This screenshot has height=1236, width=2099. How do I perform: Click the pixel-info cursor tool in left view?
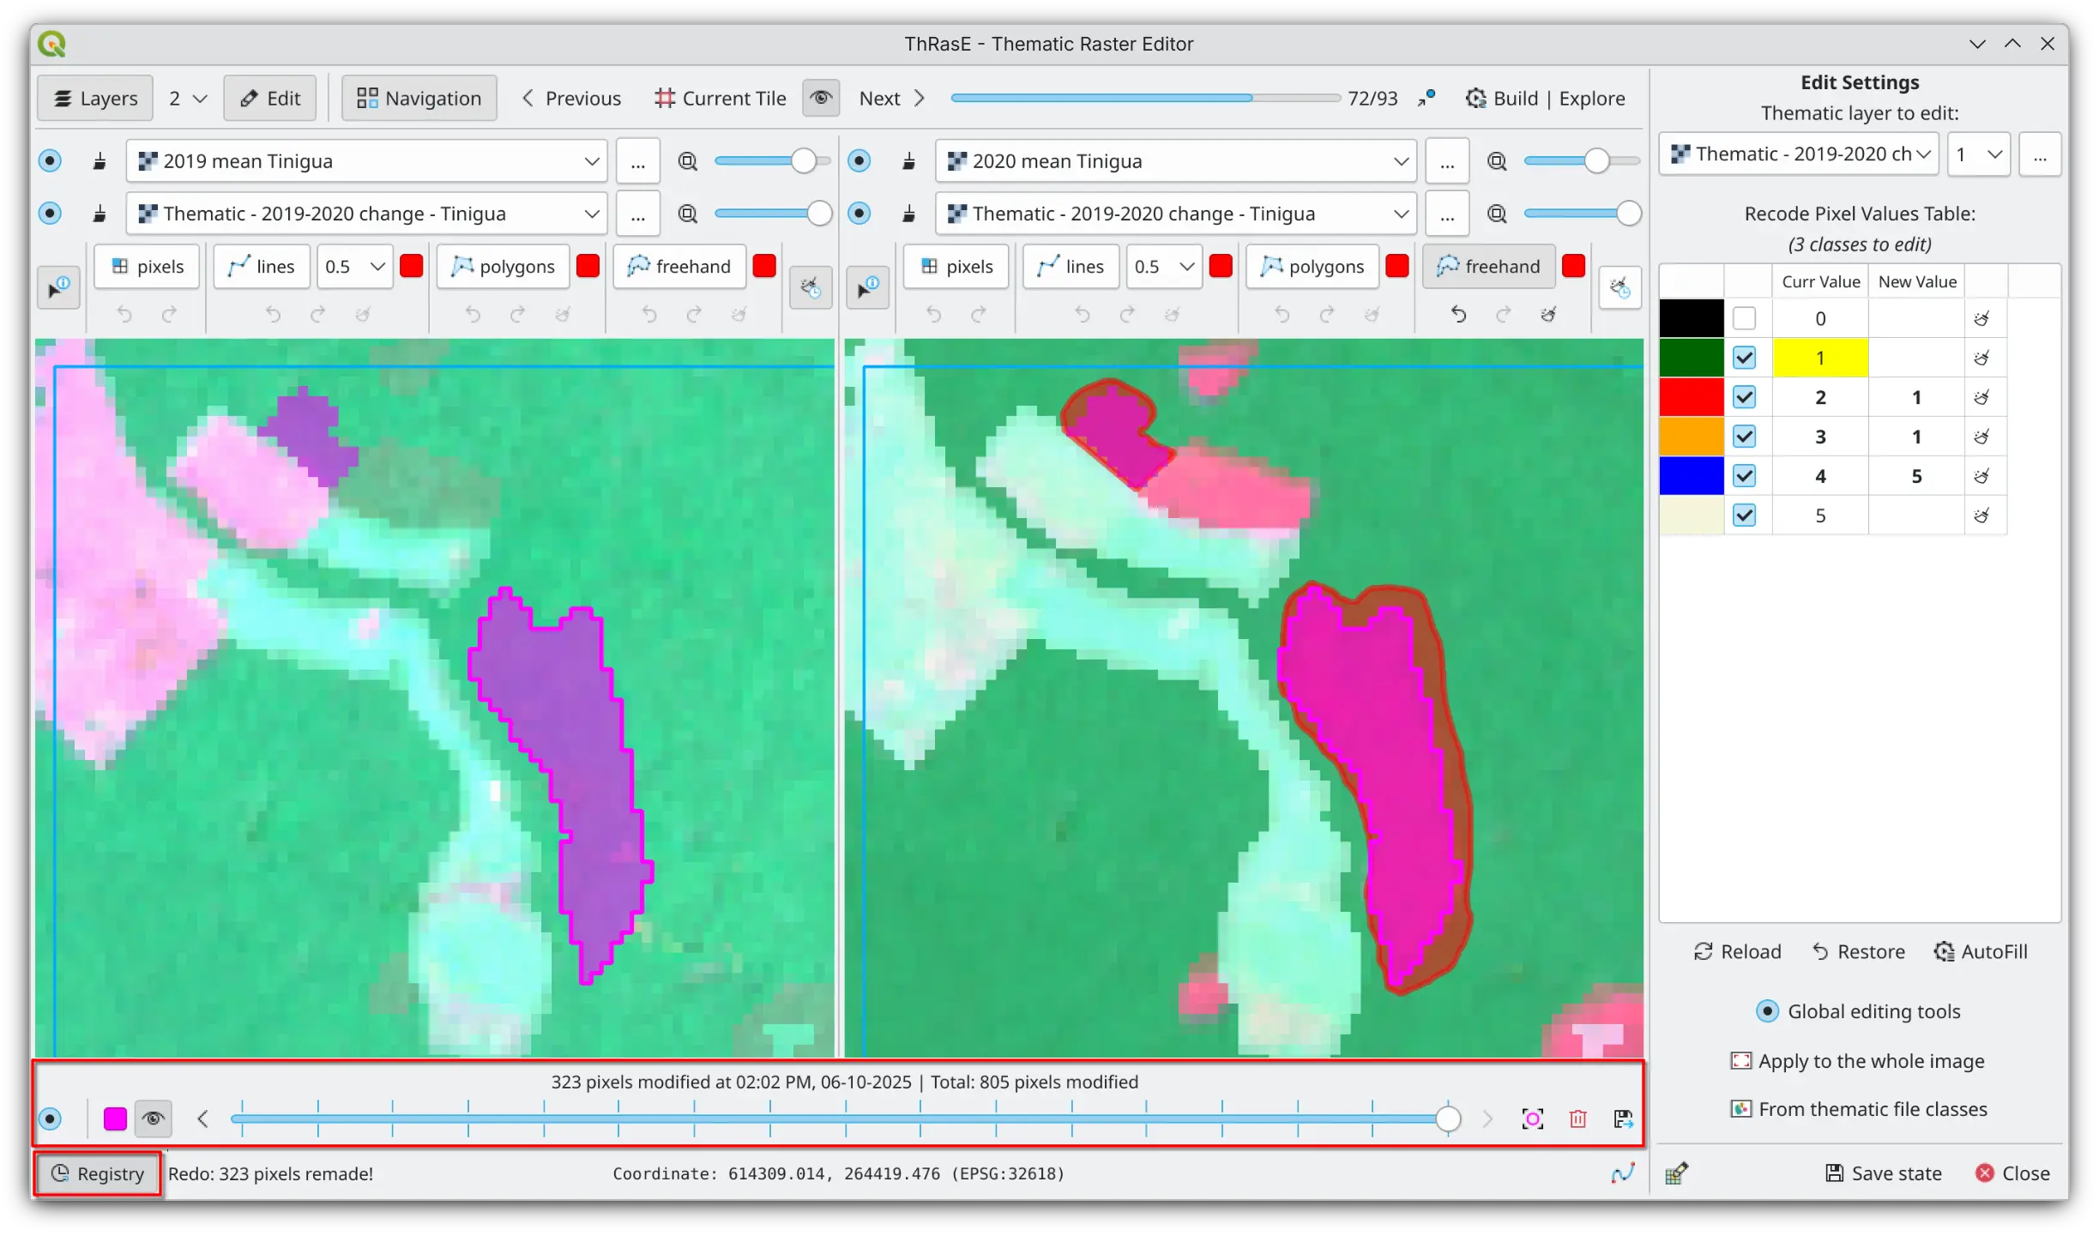[58, 287]
